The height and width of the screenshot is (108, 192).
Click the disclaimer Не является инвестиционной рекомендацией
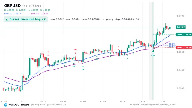click(153, 105)
